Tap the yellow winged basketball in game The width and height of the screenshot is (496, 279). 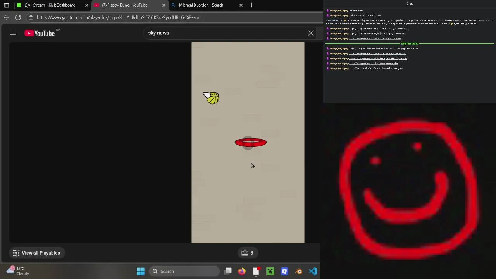211,98
